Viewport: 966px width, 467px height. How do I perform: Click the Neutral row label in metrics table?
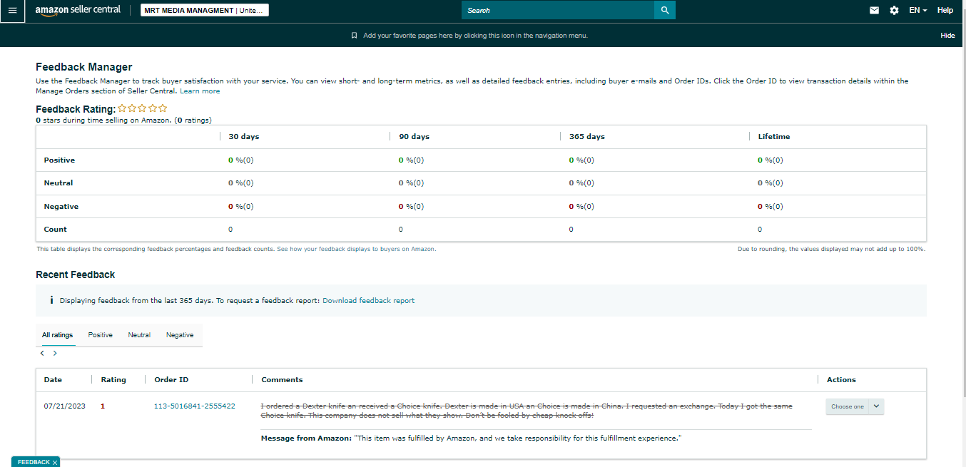59,183
